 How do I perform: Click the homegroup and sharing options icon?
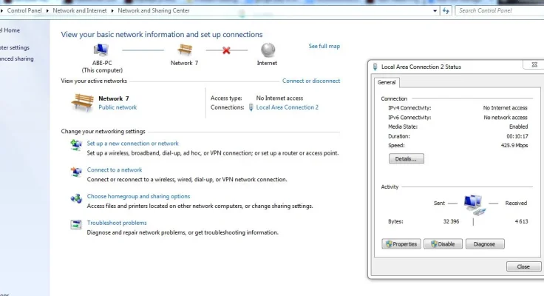tap(75, 198)
